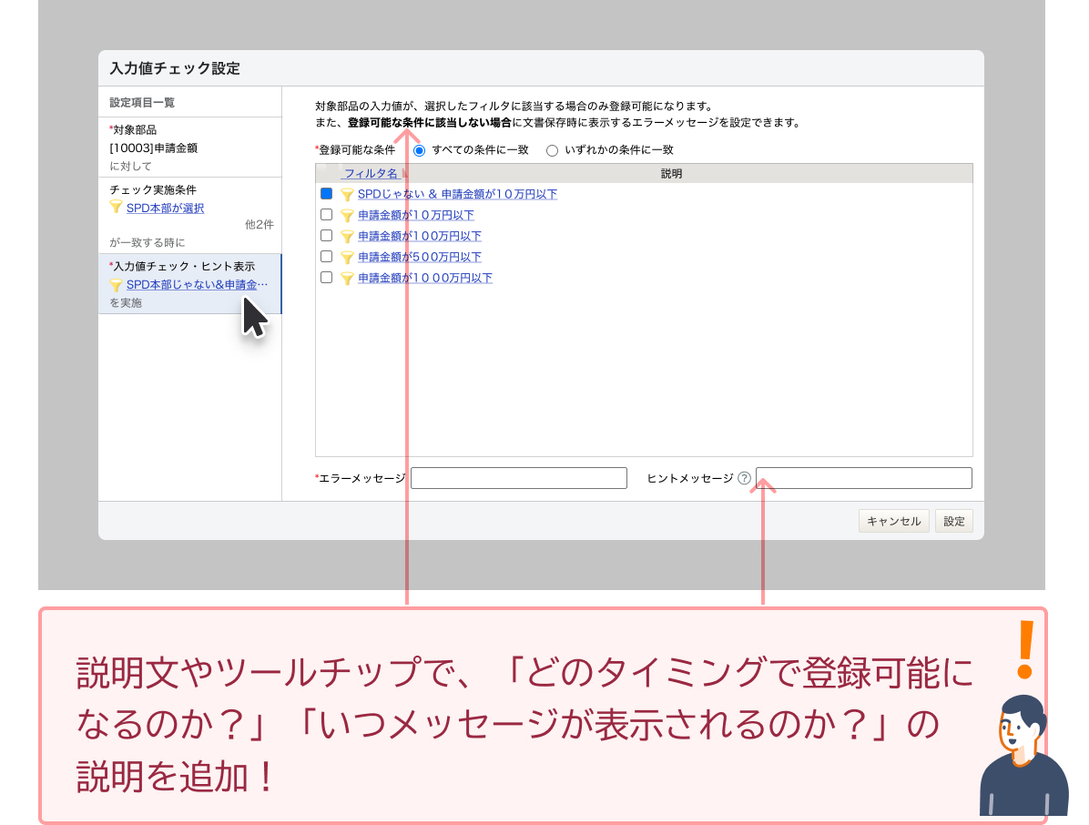Click funnel icon next to SPD本部じゃない&申請金
Viewport: 1089px width, 825px height.
point(116,285)
